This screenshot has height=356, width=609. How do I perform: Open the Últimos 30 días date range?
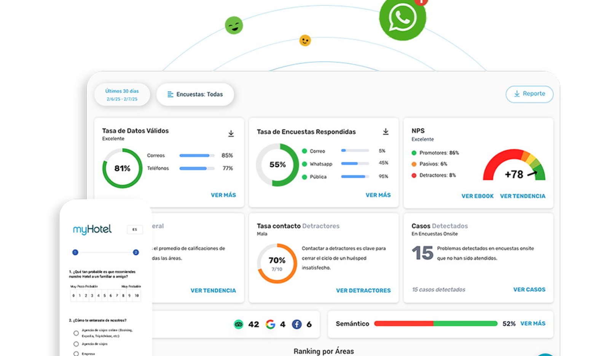(x=122, y=95)
